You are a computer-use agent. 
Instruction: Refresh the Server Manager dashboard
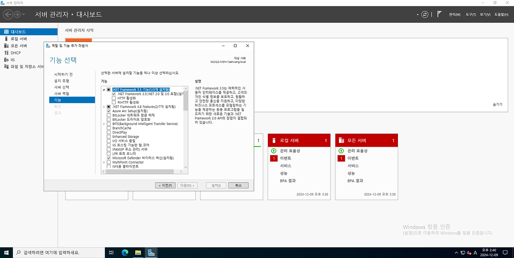(x=425, y=14)
